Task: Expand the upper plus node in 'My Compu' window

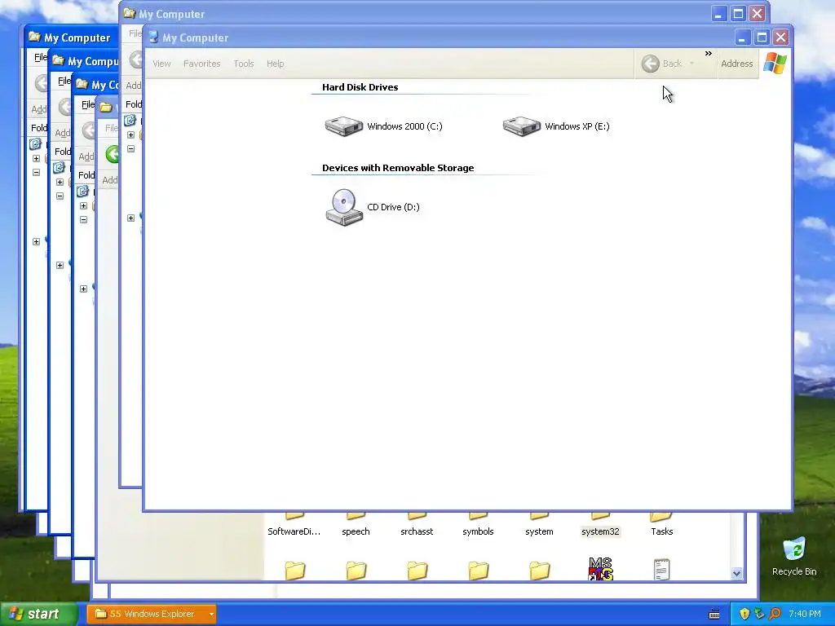Action: pyautogui.click(x=60, y=182)
